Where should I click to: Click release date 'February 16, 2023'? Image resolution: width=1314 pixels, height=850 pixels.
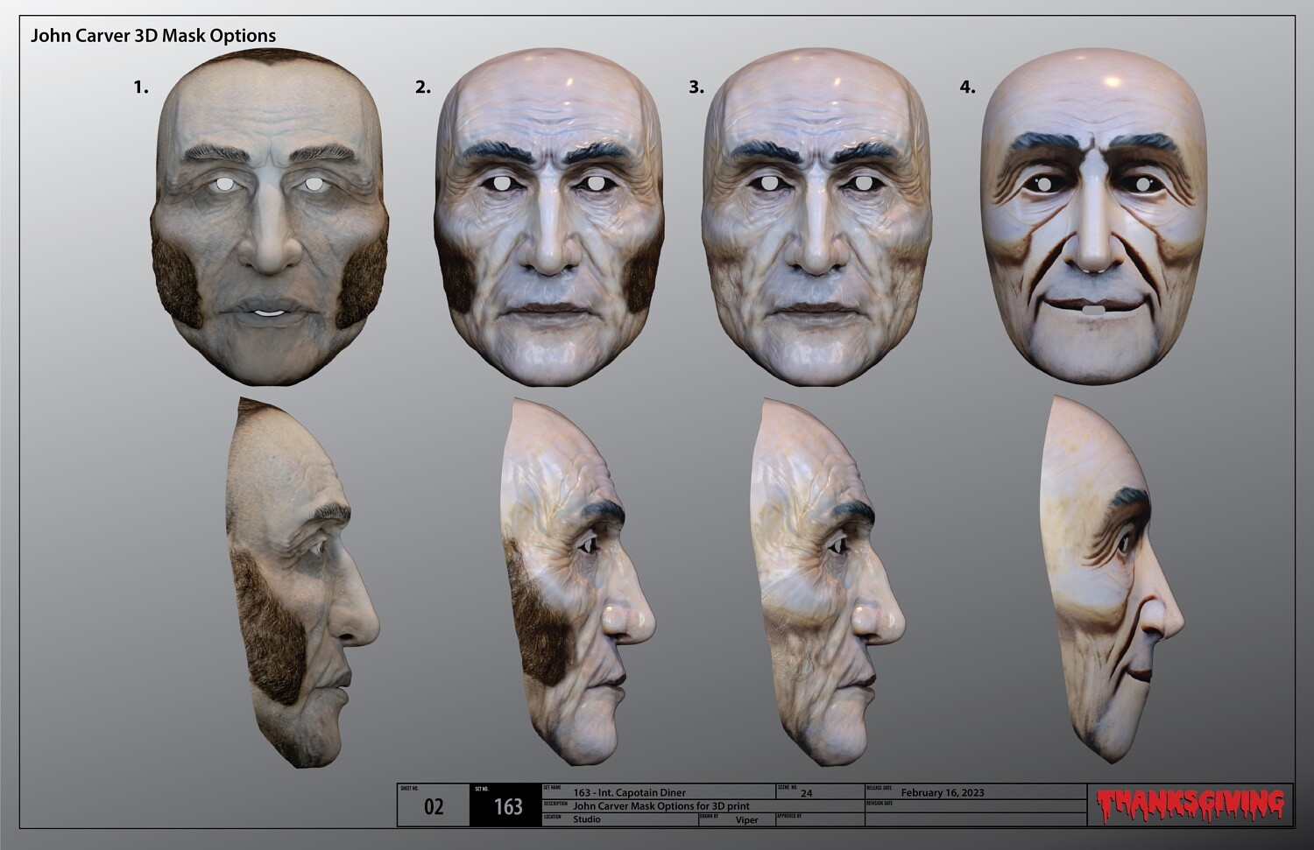[x=943, y=793]
